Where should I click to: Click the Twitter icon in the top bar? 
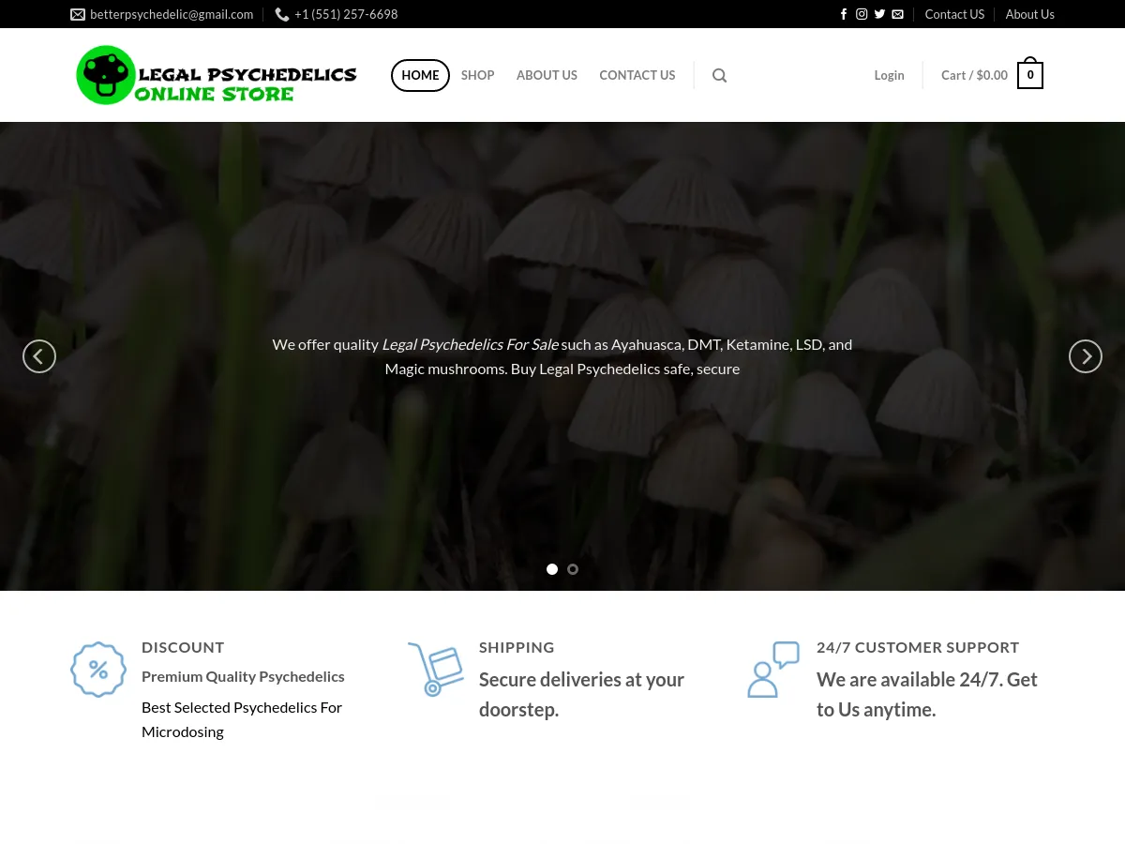[x=879, y=14]
